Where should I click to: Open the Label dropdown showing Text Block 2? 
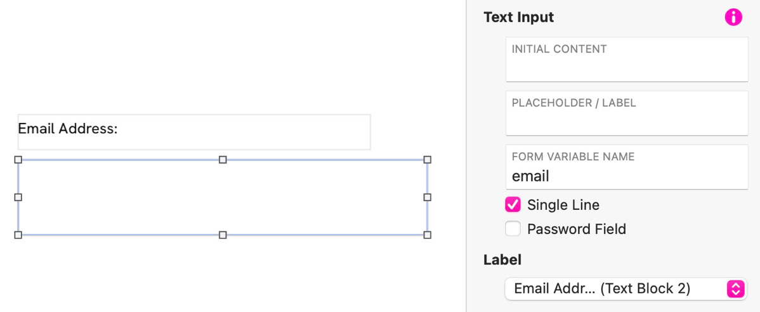(625, 289)
